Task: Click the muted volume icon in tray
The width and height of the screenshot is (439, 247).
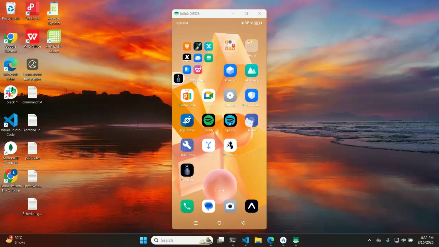Action: pos(404,240)
